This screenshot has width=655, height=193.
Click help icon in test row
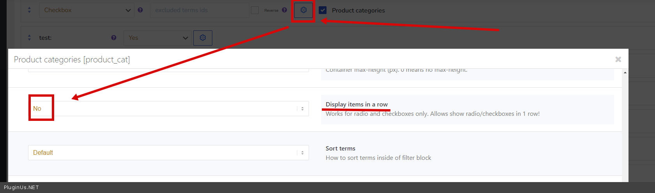(113, 38)
